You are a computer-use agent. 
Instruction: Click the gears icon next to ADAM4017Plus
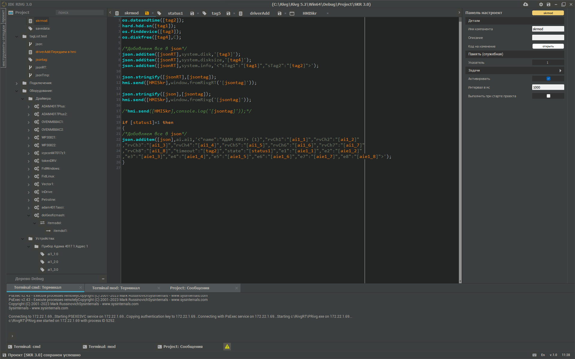[37, 106]
